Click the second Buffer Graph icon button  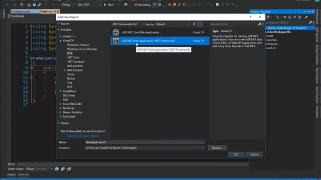coord(63,169)
